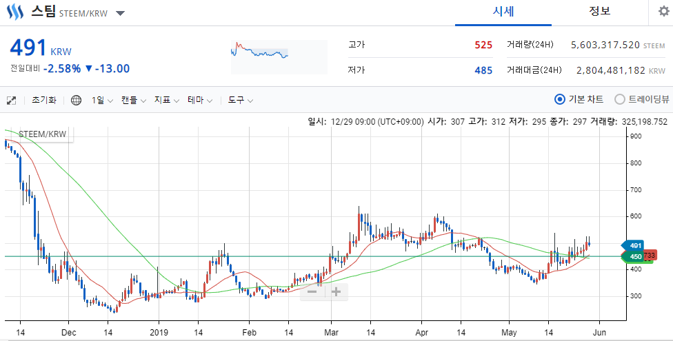Click the green 450 price line tag
This screenshot has width=673, height=341.
632,257
